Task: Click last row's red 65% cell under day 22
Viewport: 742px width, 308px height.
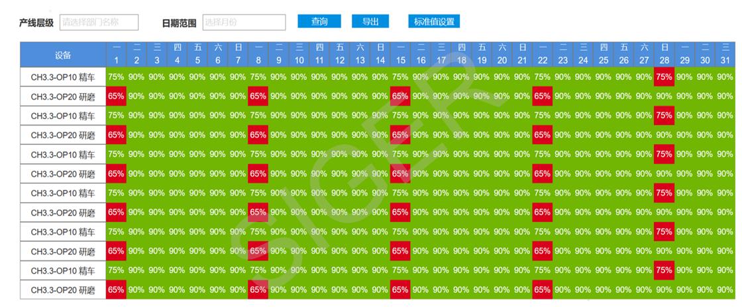Action: 543,289
